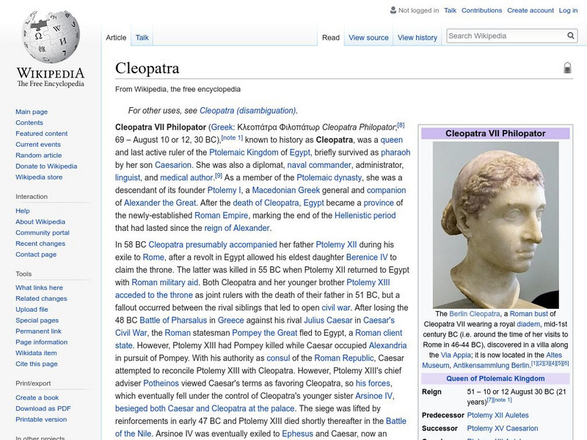This screenshot has height=440, width=587.
Task: Select the Read tab
Action: click(x=331, y=37)
